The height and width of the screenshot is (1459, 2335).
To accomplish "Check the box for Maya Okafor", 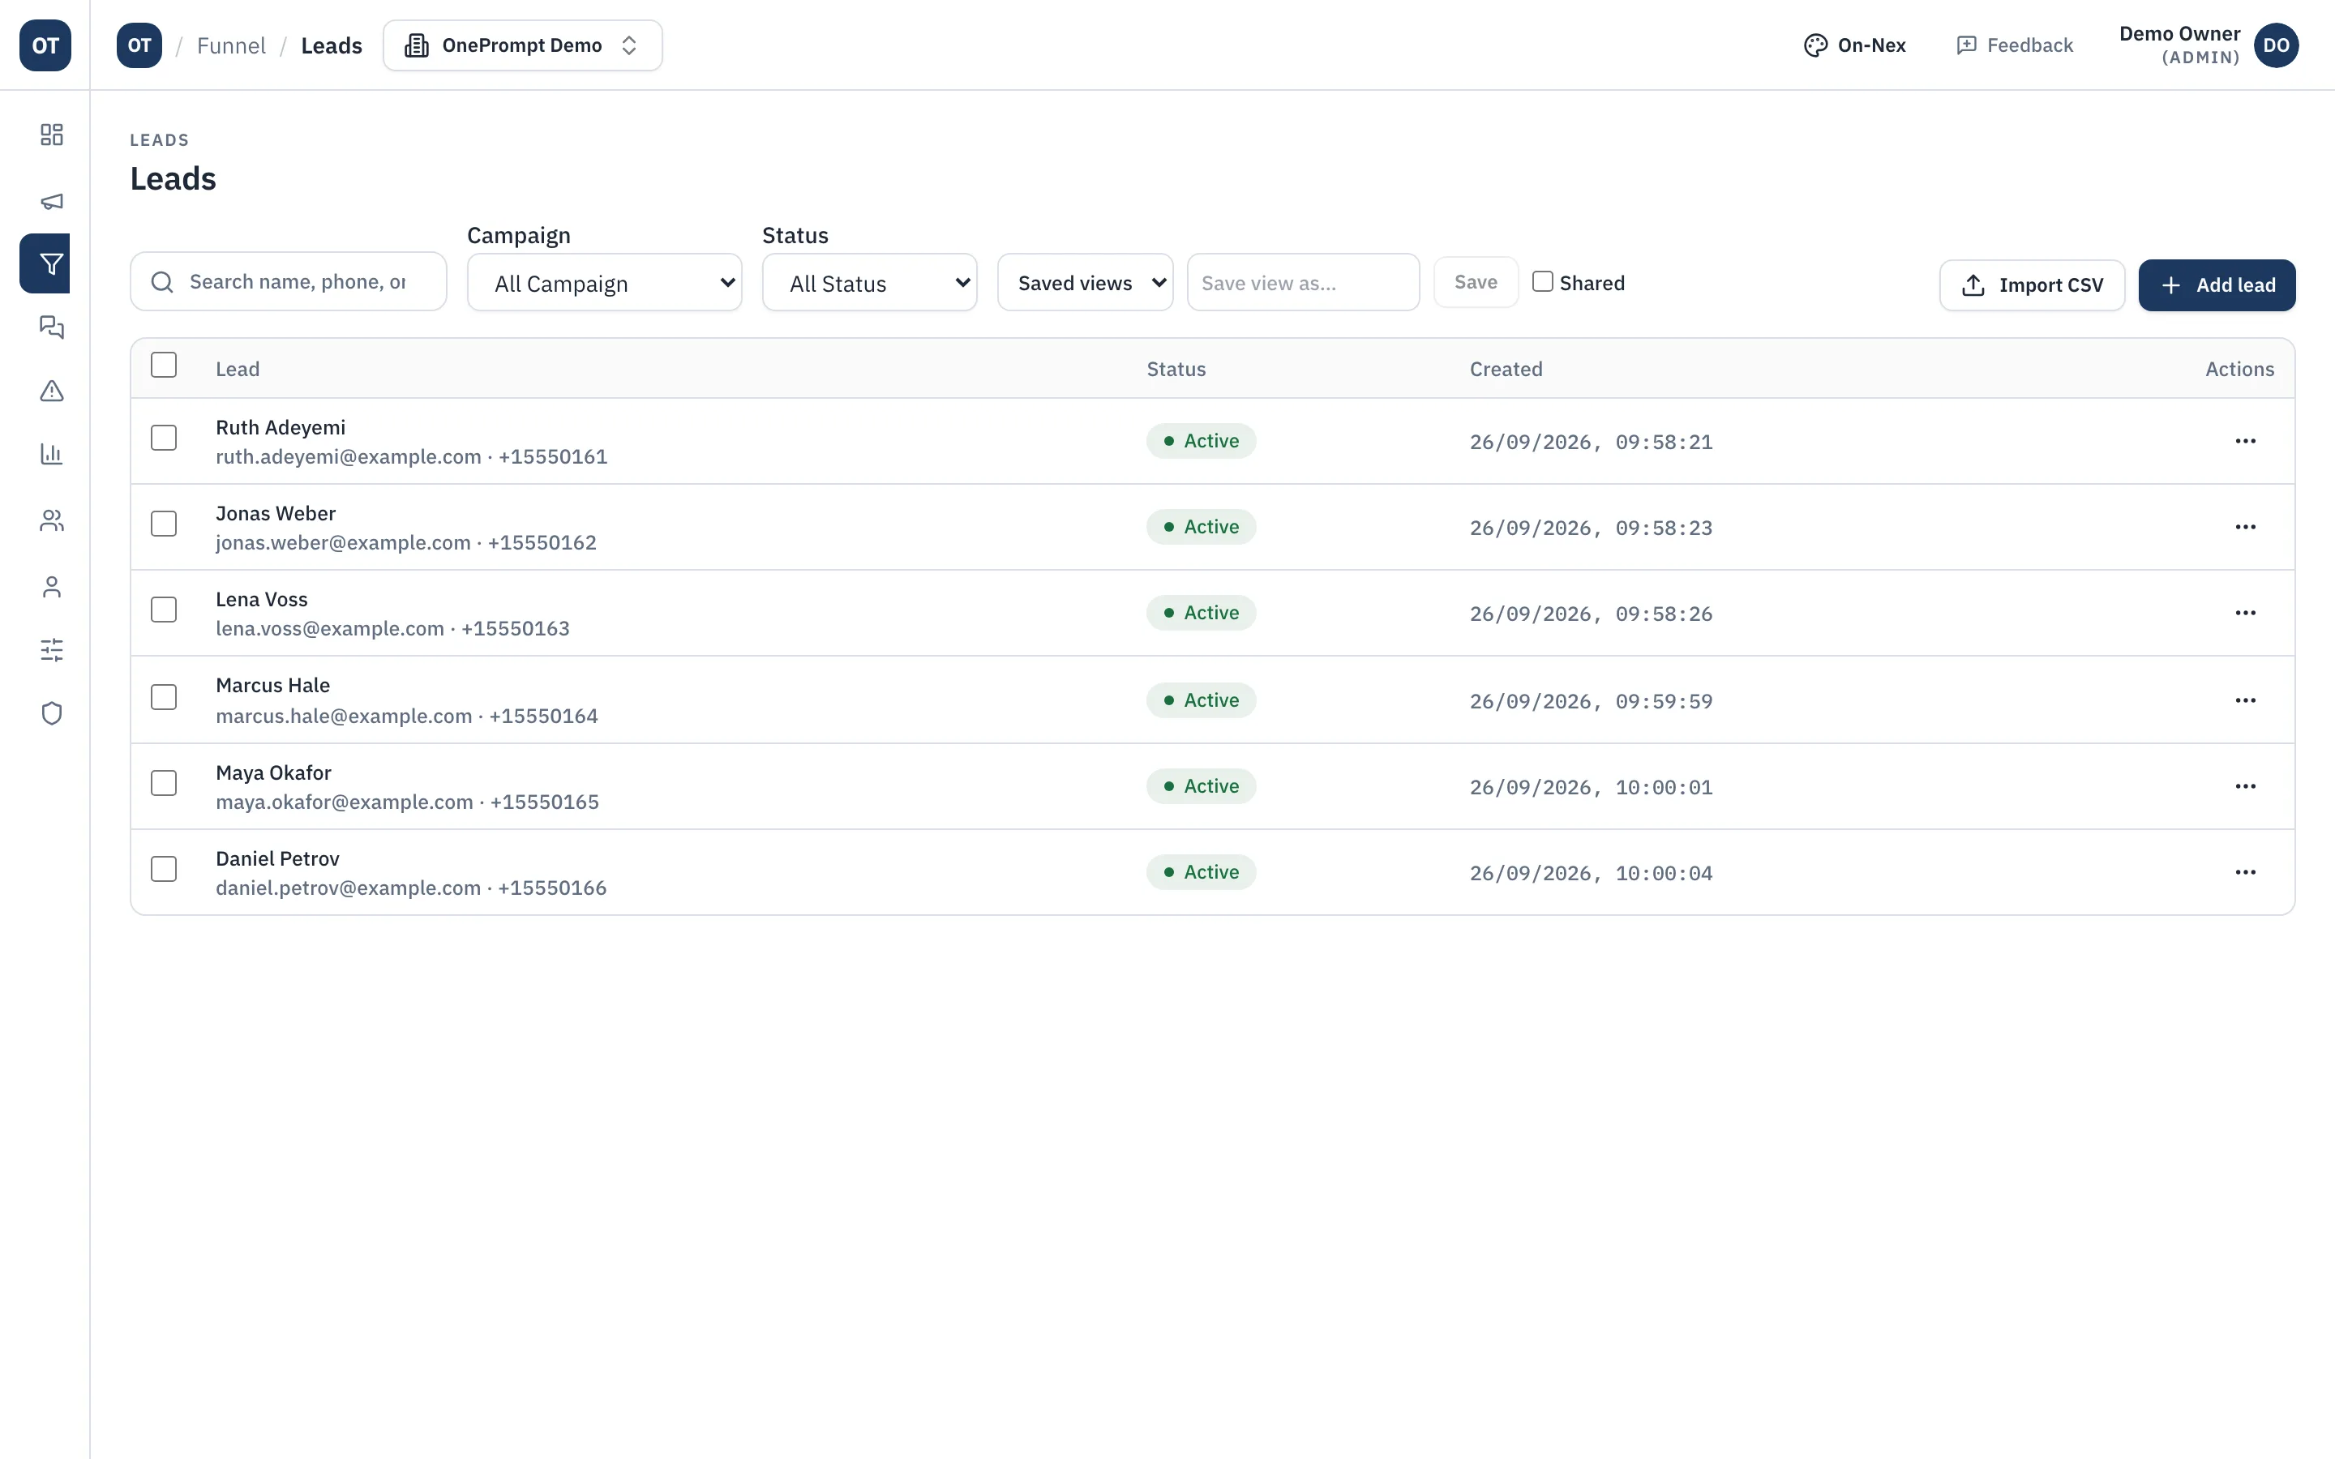I will (164, 784).
